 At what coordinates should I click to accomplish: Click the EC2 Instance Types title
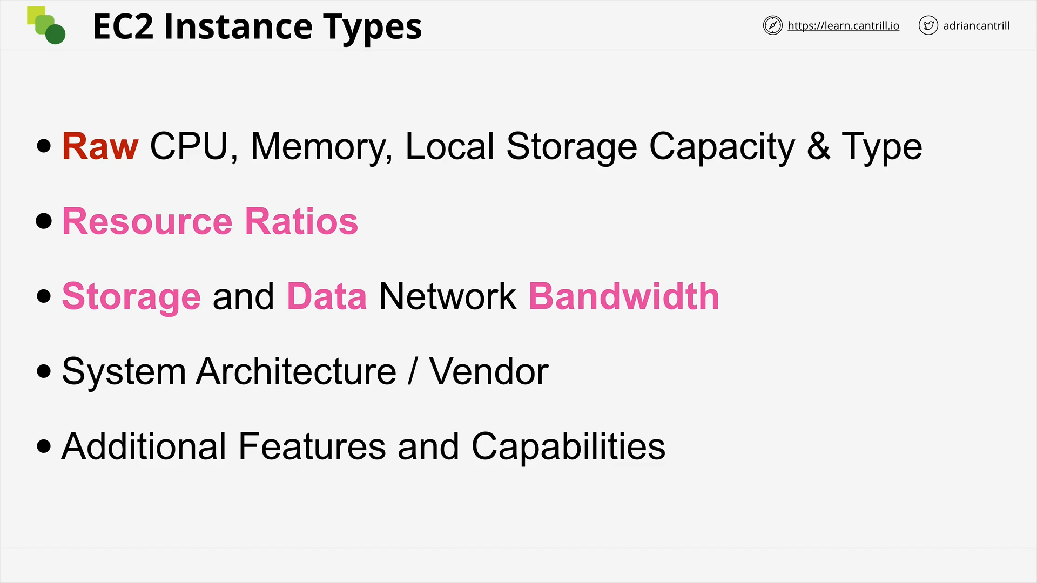click(x=257, y=27)
